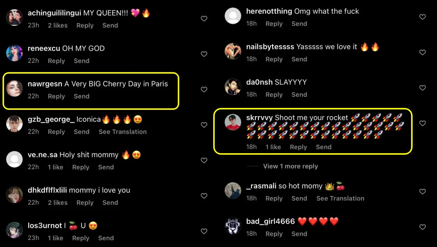Tap heart next to bad_girl4666's comment
Screen dimensions: 437x247
(423, 227)
